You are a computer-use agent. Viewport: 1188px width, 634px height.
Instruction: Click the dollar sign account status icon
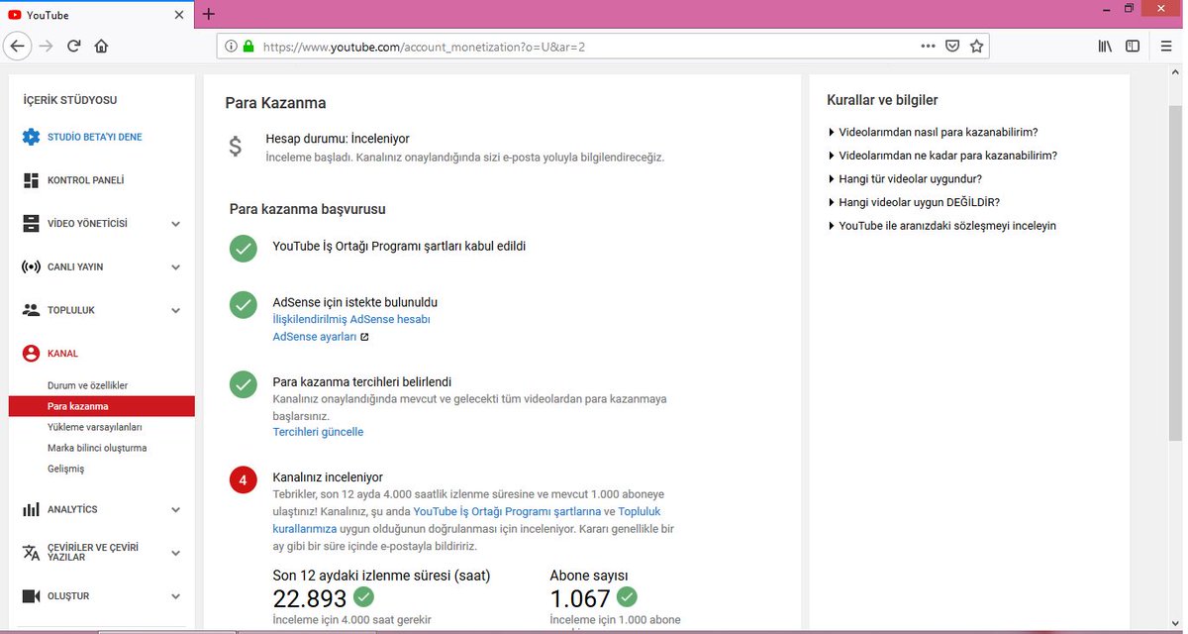[x=235, y=147]
